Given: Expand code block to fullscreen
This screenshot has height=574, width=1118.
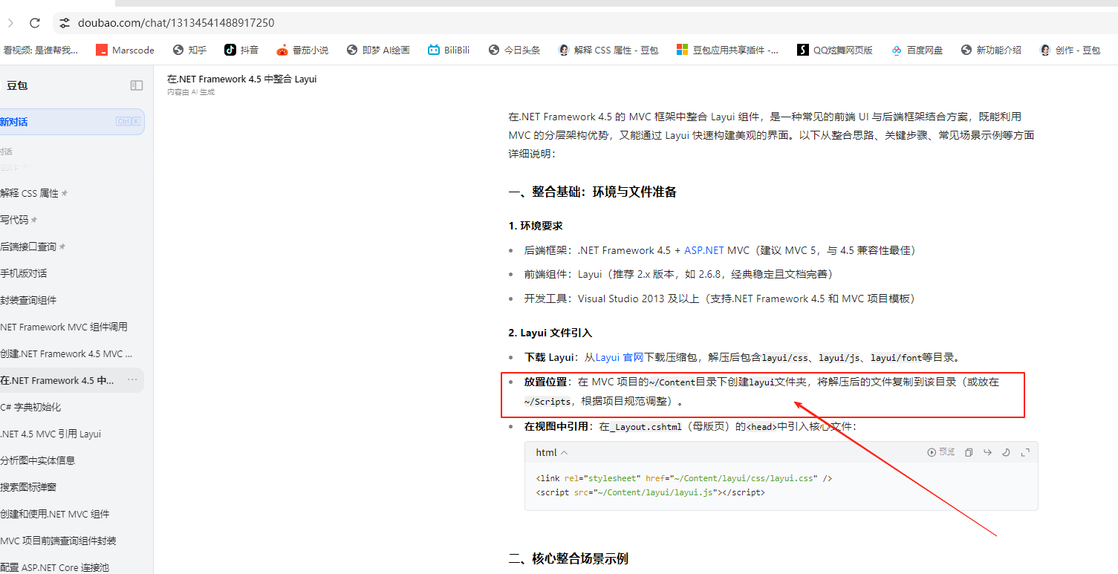Looking at the screenshot, I should 1026,452.
